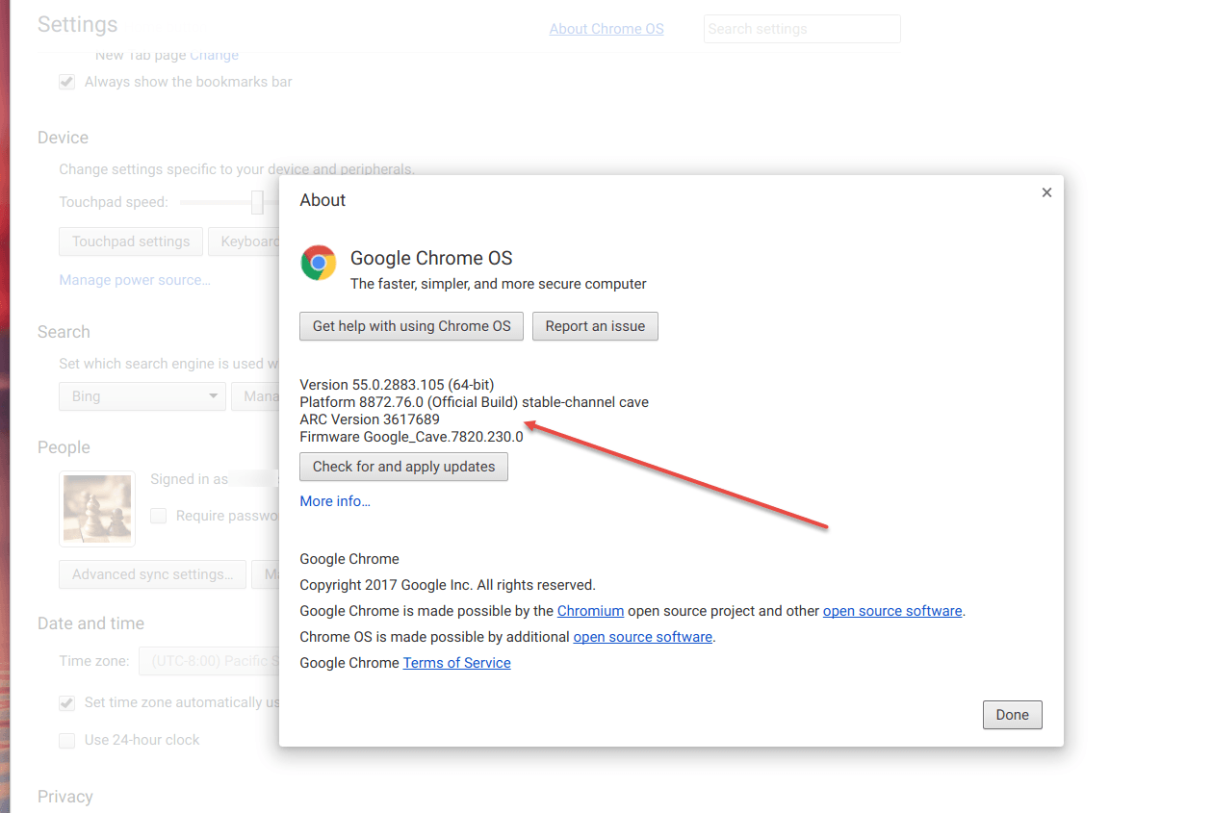Click the Privacy section heading
Screen dimensions: 1213x813
(65, 797)
